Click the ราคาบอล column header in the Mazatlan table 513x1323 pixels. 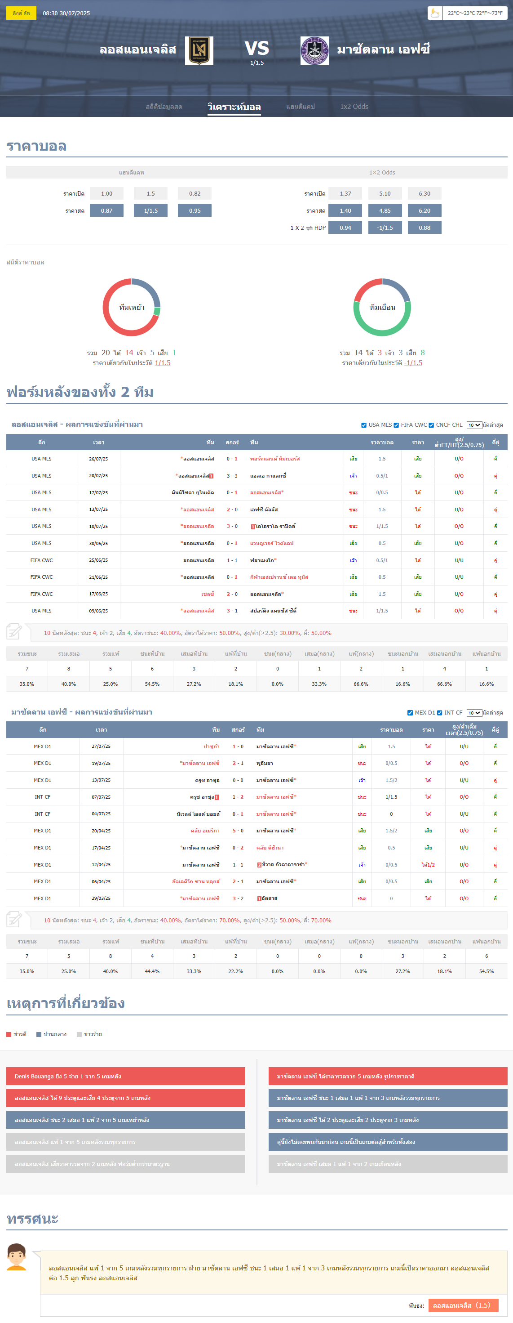pyautogui.click(x=391, y=730)
